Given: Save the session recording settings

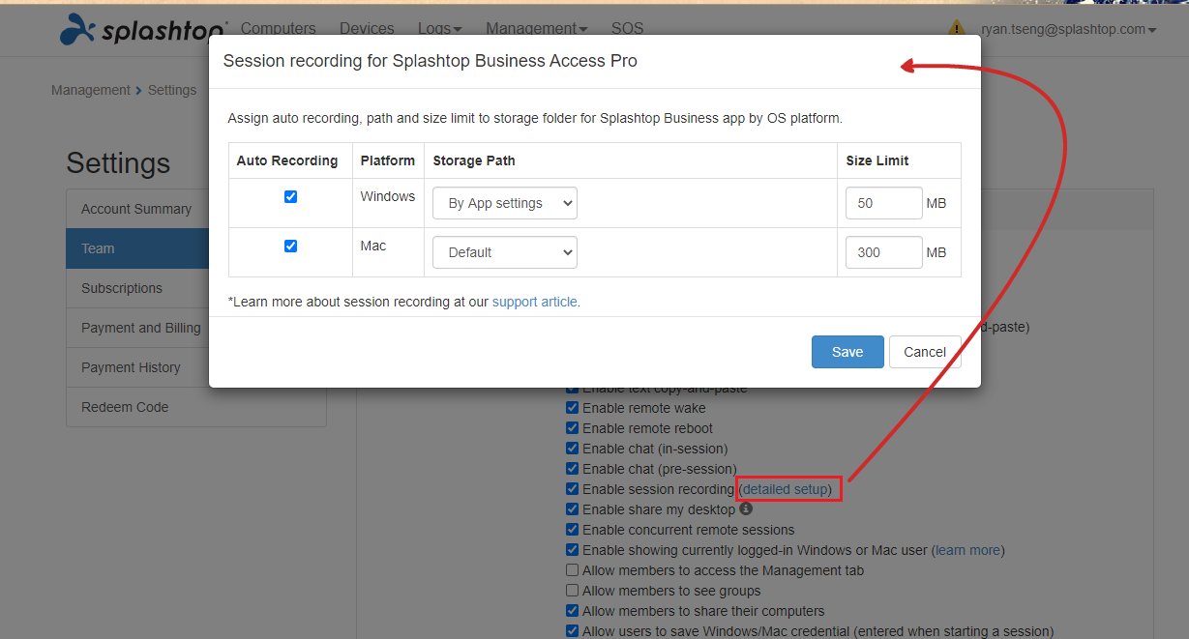Looking at the screenshot, I should click(x=847, y=352).
